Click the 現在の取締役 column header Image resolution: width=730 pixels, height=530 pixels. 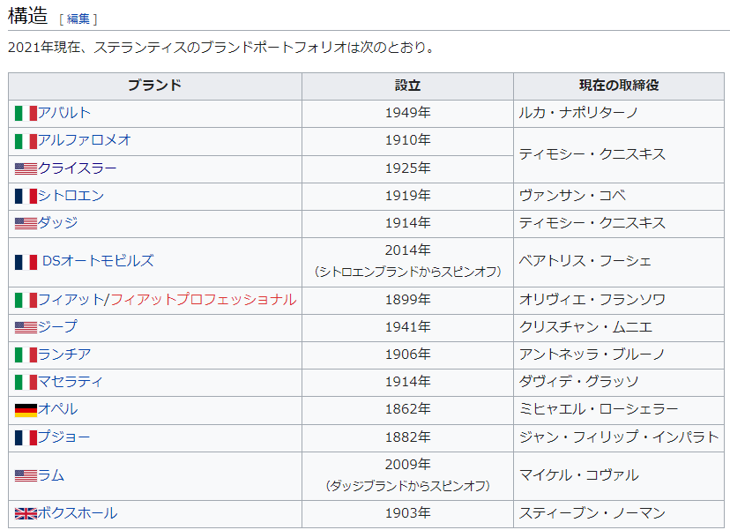619,86
